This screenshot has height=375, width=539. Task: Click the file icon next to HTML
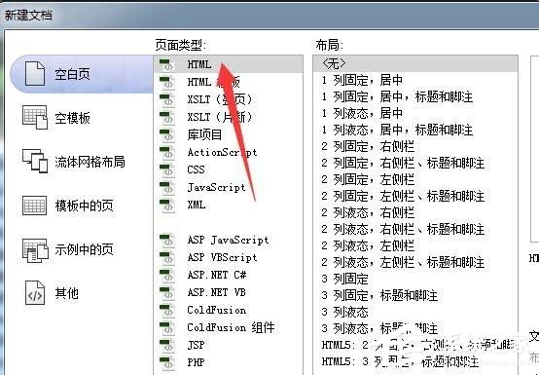[167, 64]
